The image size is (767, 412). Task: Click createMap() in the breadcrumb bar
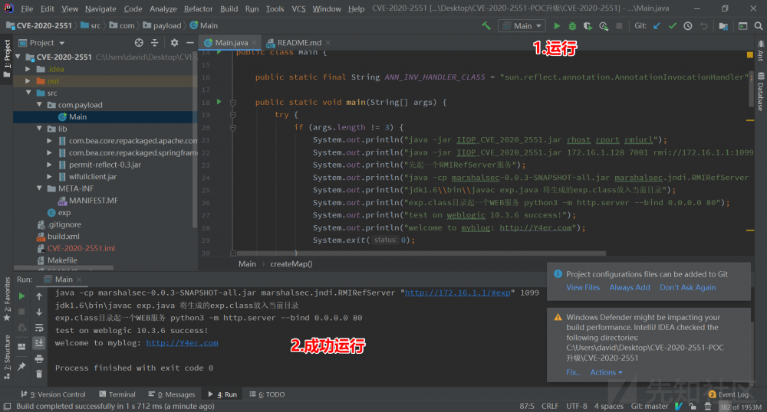(291, 264)
